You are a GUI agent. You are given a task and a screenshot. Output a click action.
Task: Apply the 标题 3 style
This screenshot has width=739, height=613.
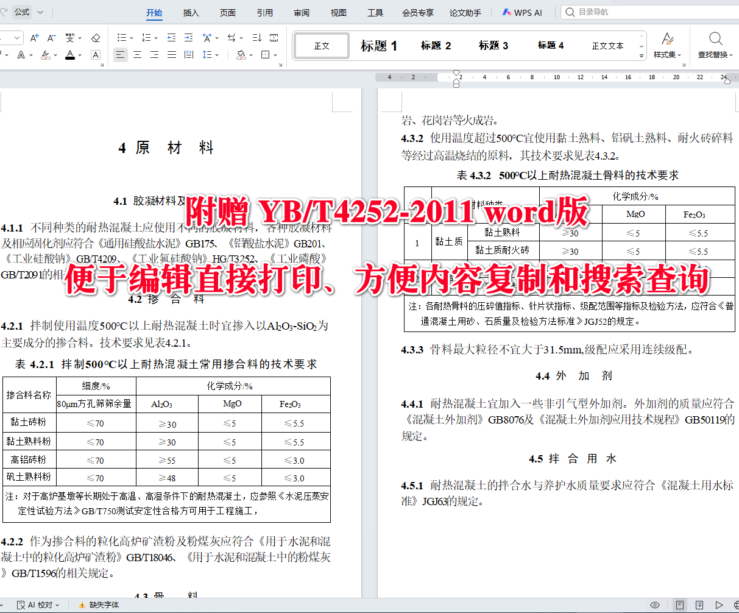point(493,46)
